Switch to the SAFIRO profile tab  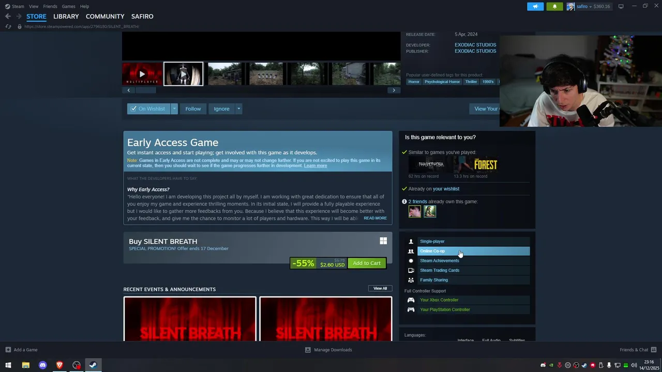pos(142,16)
